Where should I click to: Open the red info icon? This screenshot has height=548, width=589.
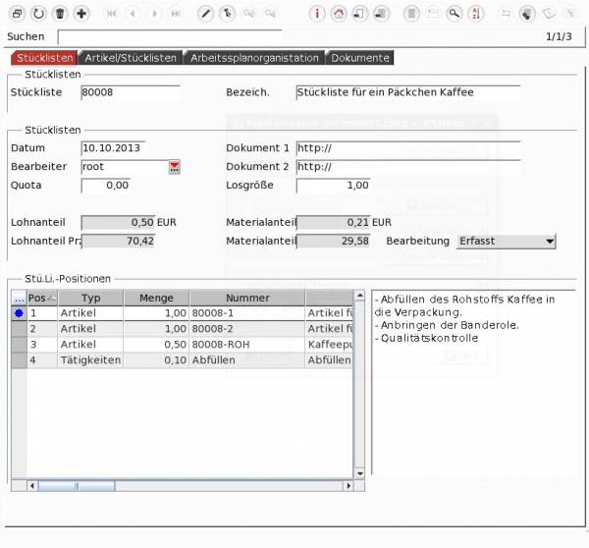click(316, 14)
